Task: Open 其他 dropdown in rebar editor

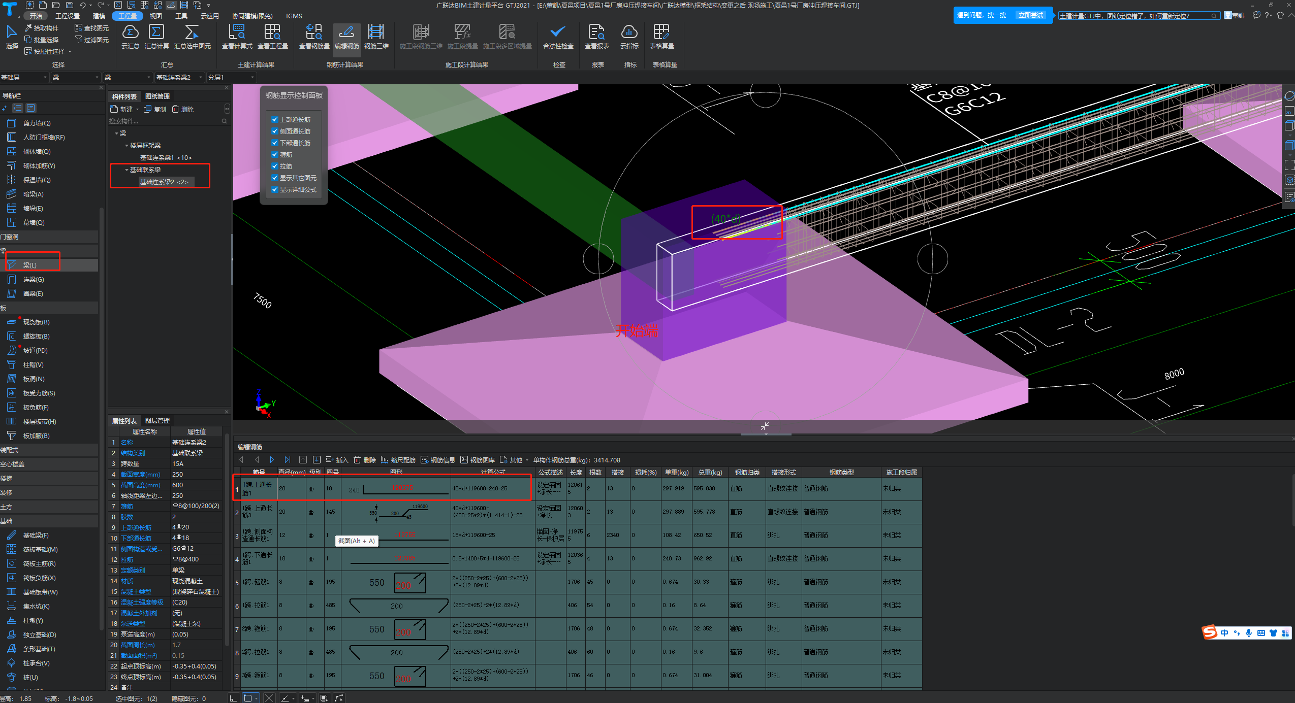Action: pyautogui.click(x=515, y=460)
